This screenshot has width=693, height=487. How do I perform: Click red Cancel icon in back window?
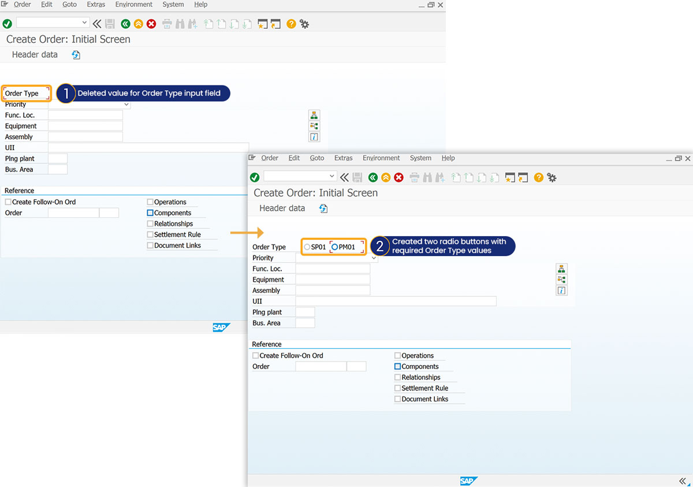pyautogui.click(x=151, y=24)
